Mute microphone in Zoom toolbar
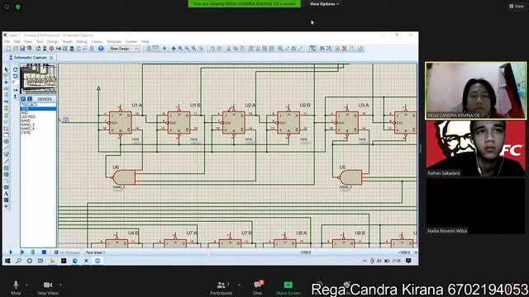The width and height of the screenshot is (529, 297). coord(16,288)
